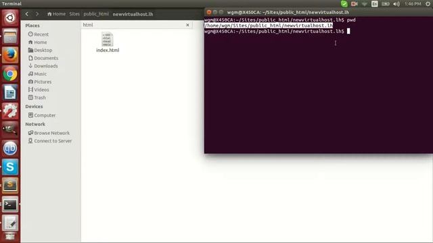Open Music in Places sidebar
This screenshot has width=433, height=243.
[37, 74]
